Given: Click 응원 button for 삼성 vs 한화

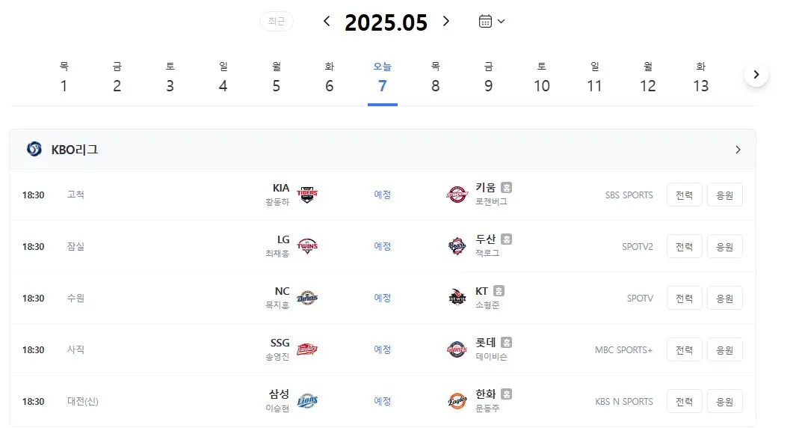Looking at the screenshot, I should tap(725, 402).
